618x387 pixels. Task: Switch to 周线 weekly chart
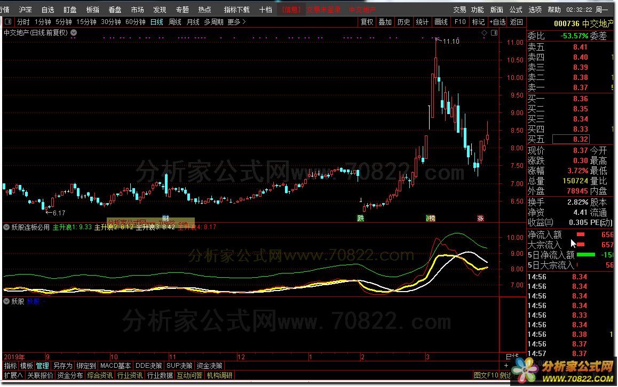pyautogui.click(x=175, y=22)
